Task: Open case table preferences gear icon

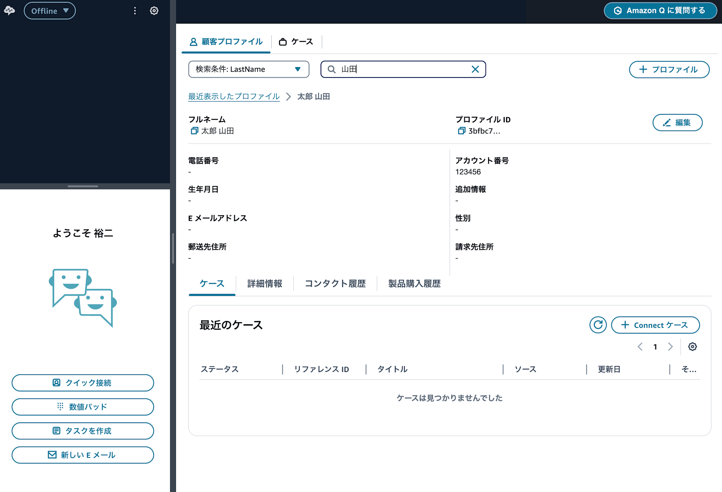Action: (692, 347)
